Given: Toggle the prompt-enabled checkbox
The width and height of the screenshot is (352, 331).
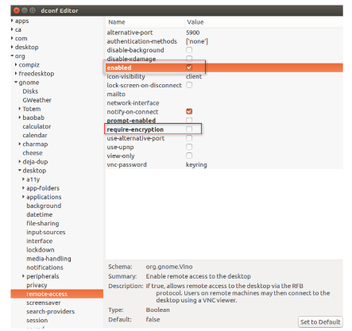Looking at the screenshot, I should [189, 121].
